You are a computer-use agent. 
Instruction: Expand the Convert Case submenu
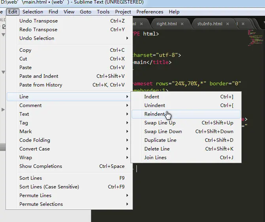pyautogui.click(x=69, y=149)
